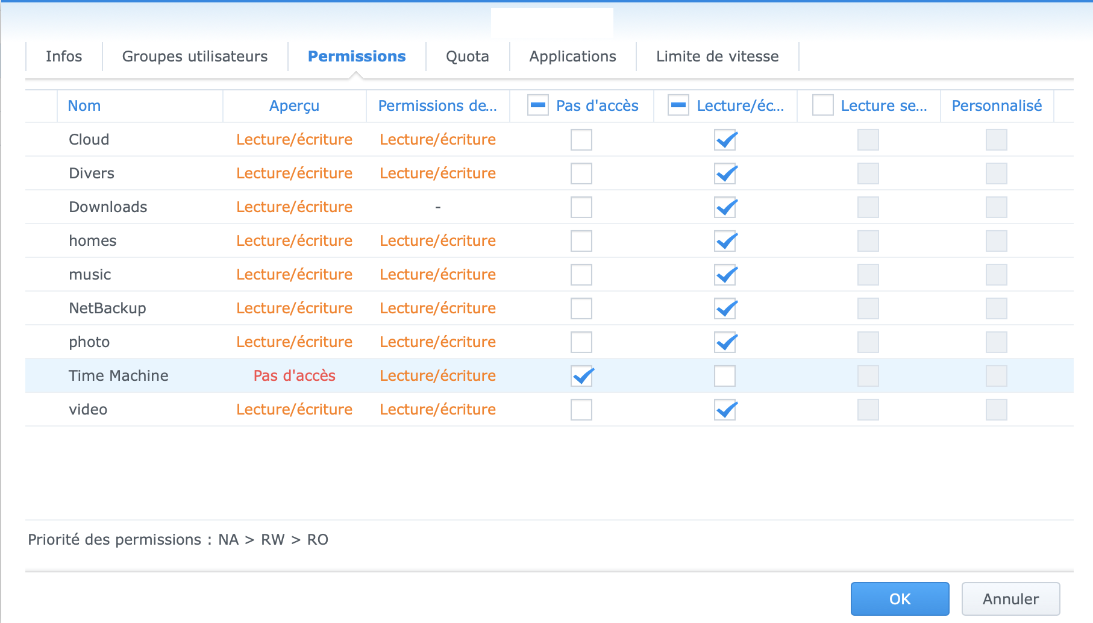Check 'Pas d'accès' for Cloud folder
1093x623 pixels.
(581, 140)
